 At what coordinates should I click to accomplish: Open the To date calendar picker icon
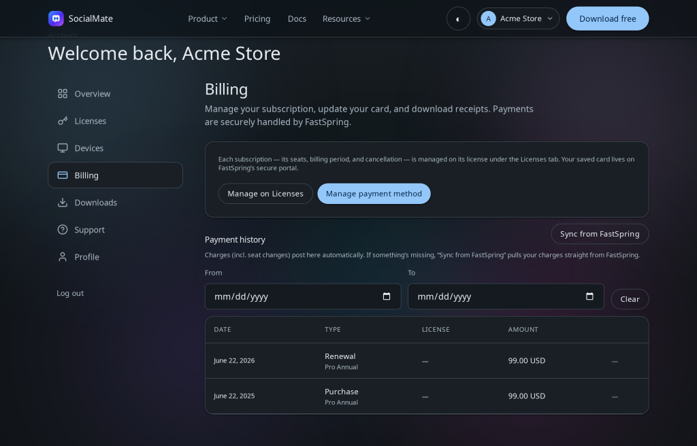[x=589, y=296]
